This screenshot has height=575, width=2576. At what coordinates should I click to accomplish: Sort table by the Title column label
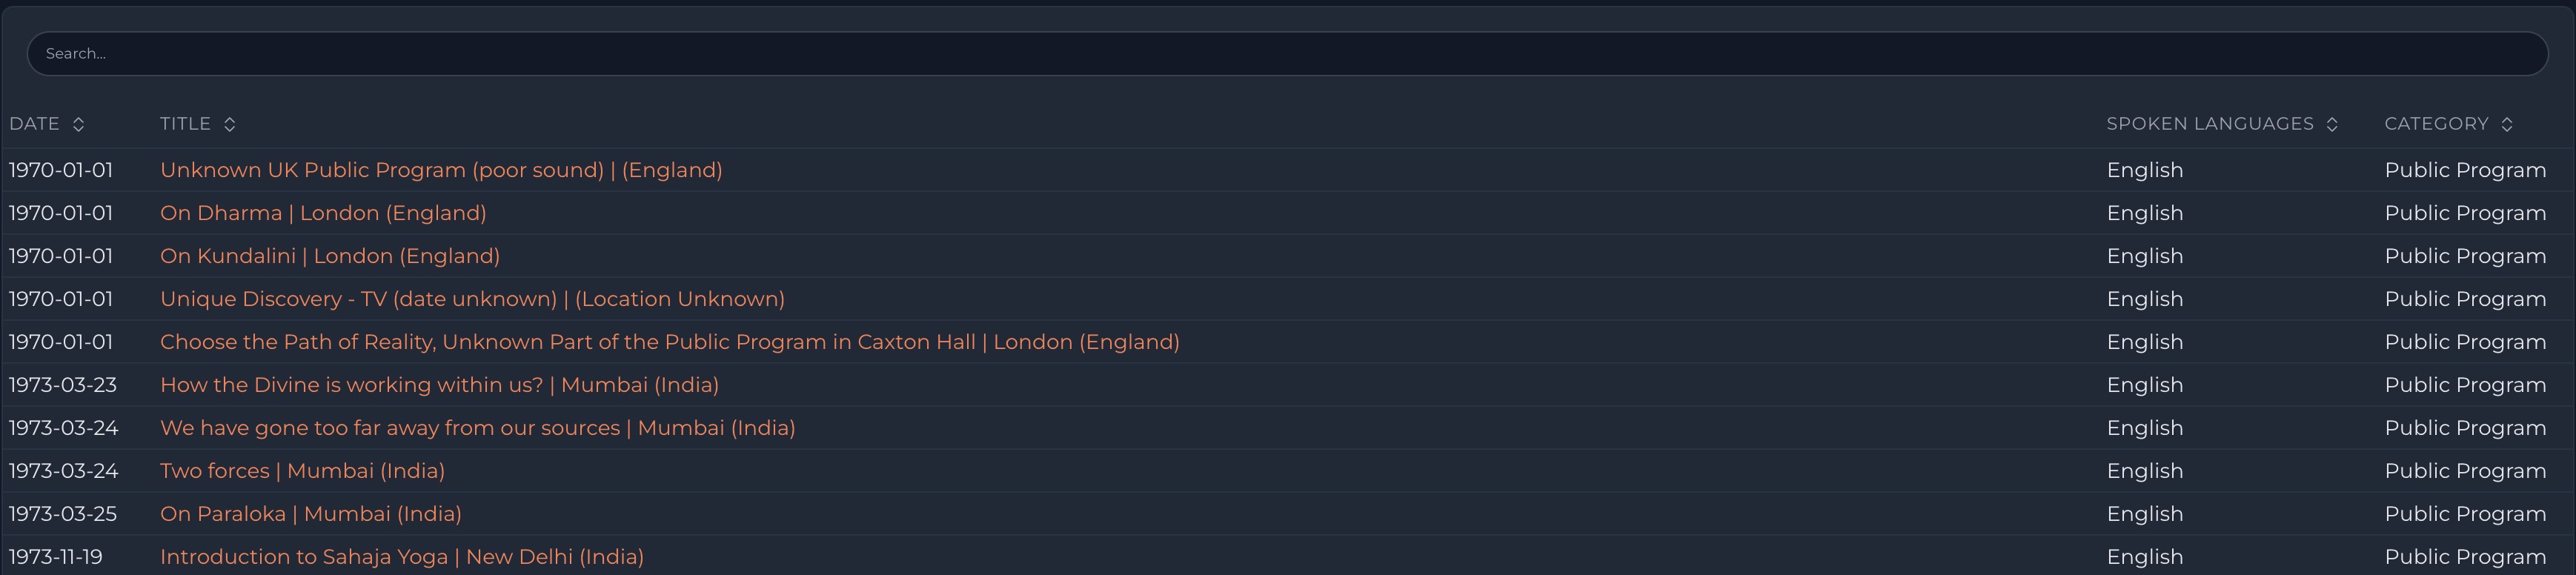[185, 124]
